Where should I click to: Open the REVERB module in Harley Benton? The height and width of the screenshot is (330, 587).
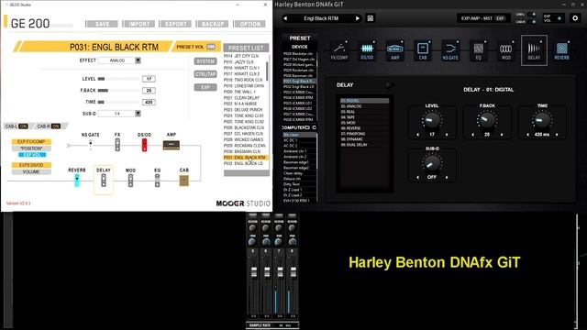tap(561, 50)
